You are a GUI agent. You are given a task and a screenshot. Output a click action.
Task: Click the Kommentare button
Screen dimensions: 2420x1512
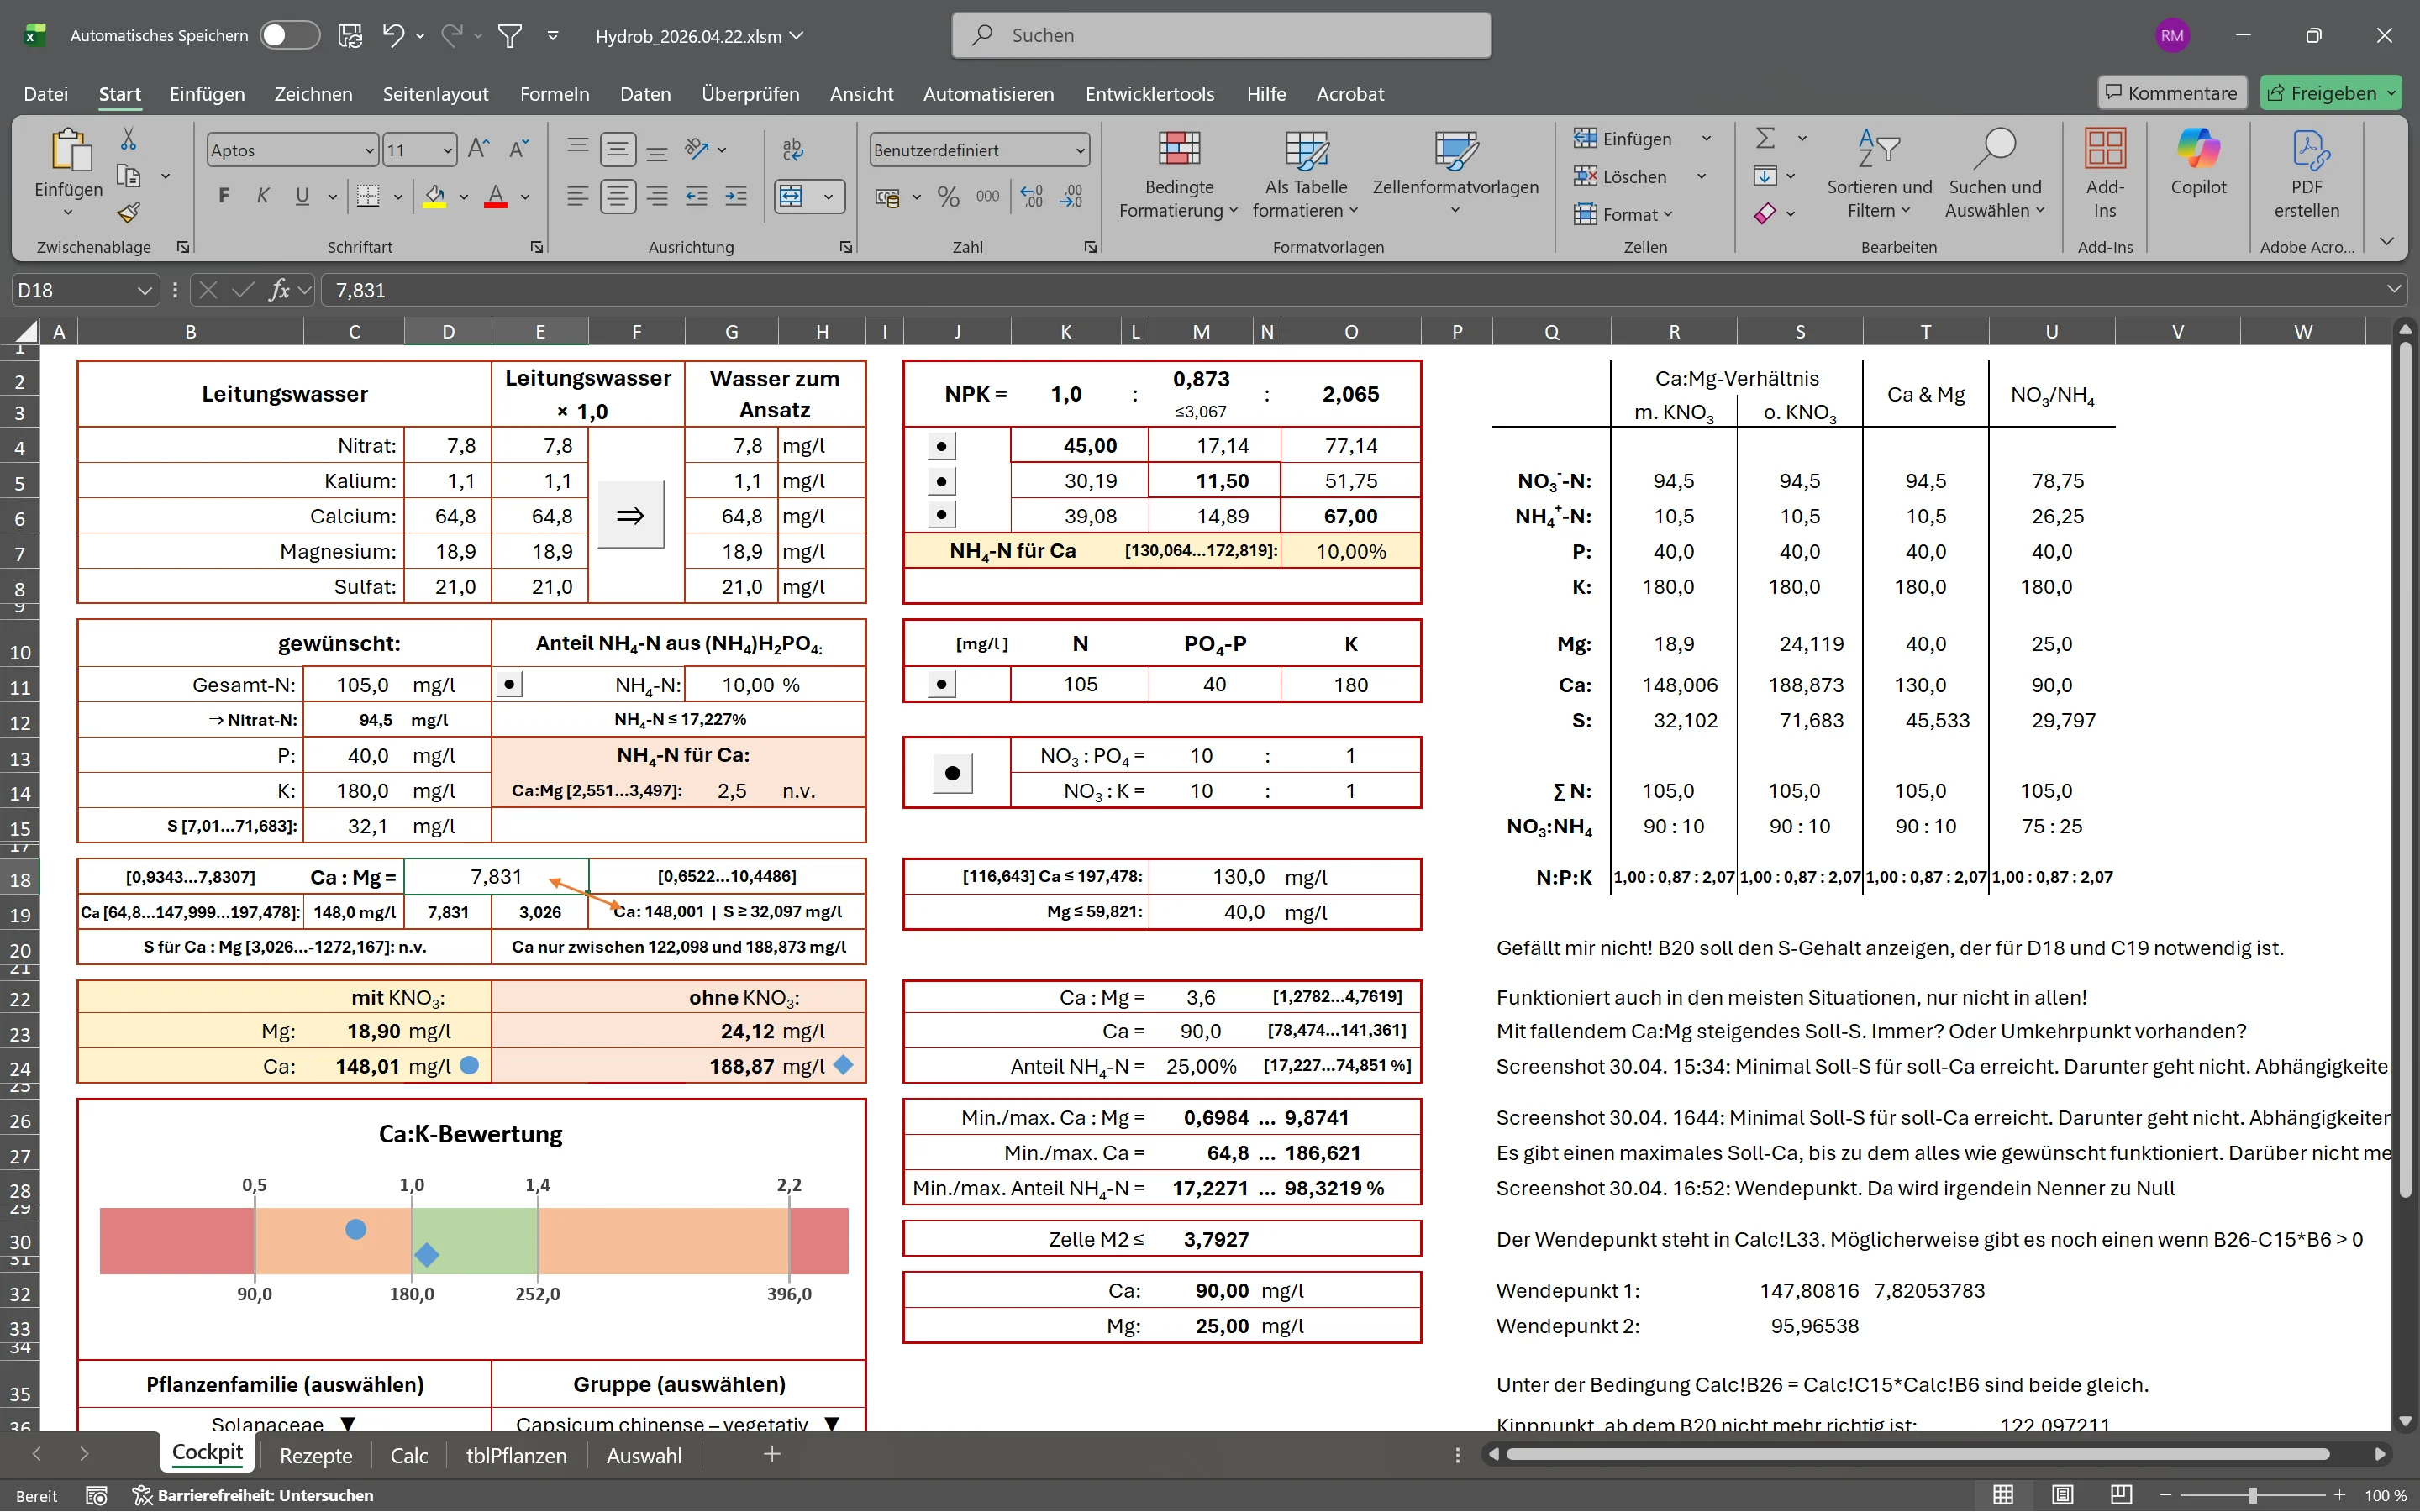pos(2172,93)
